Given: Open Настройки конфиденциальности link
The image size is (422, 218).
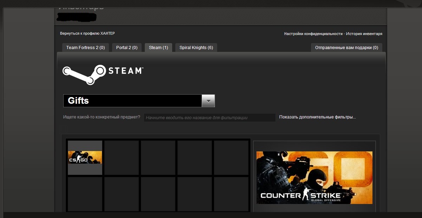Looking at the screenshot, I should click(x=313, y=34).
